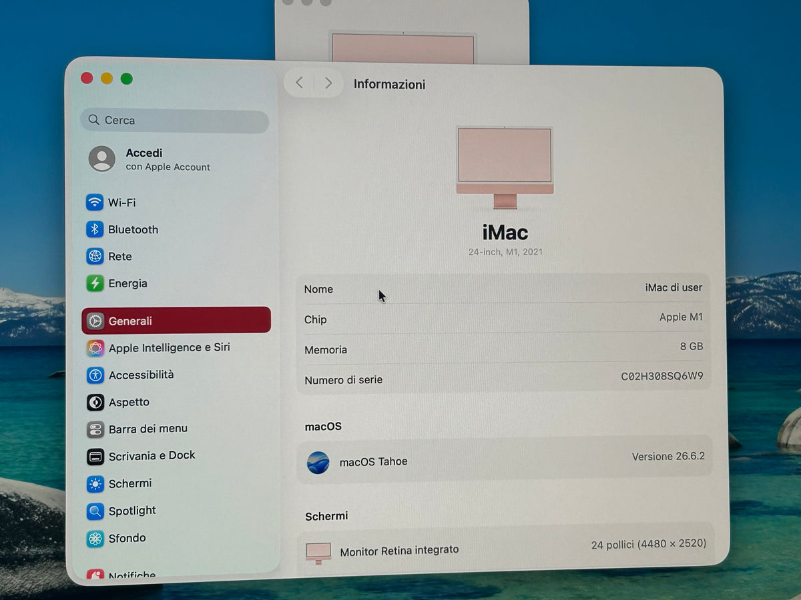801x600 pixels.
Task: Click the large "iMac" model title
Action: 505,233
